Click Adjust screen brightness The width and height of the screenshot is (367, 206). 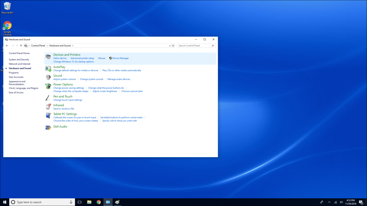pyautogui.click(x=105, y=91)
